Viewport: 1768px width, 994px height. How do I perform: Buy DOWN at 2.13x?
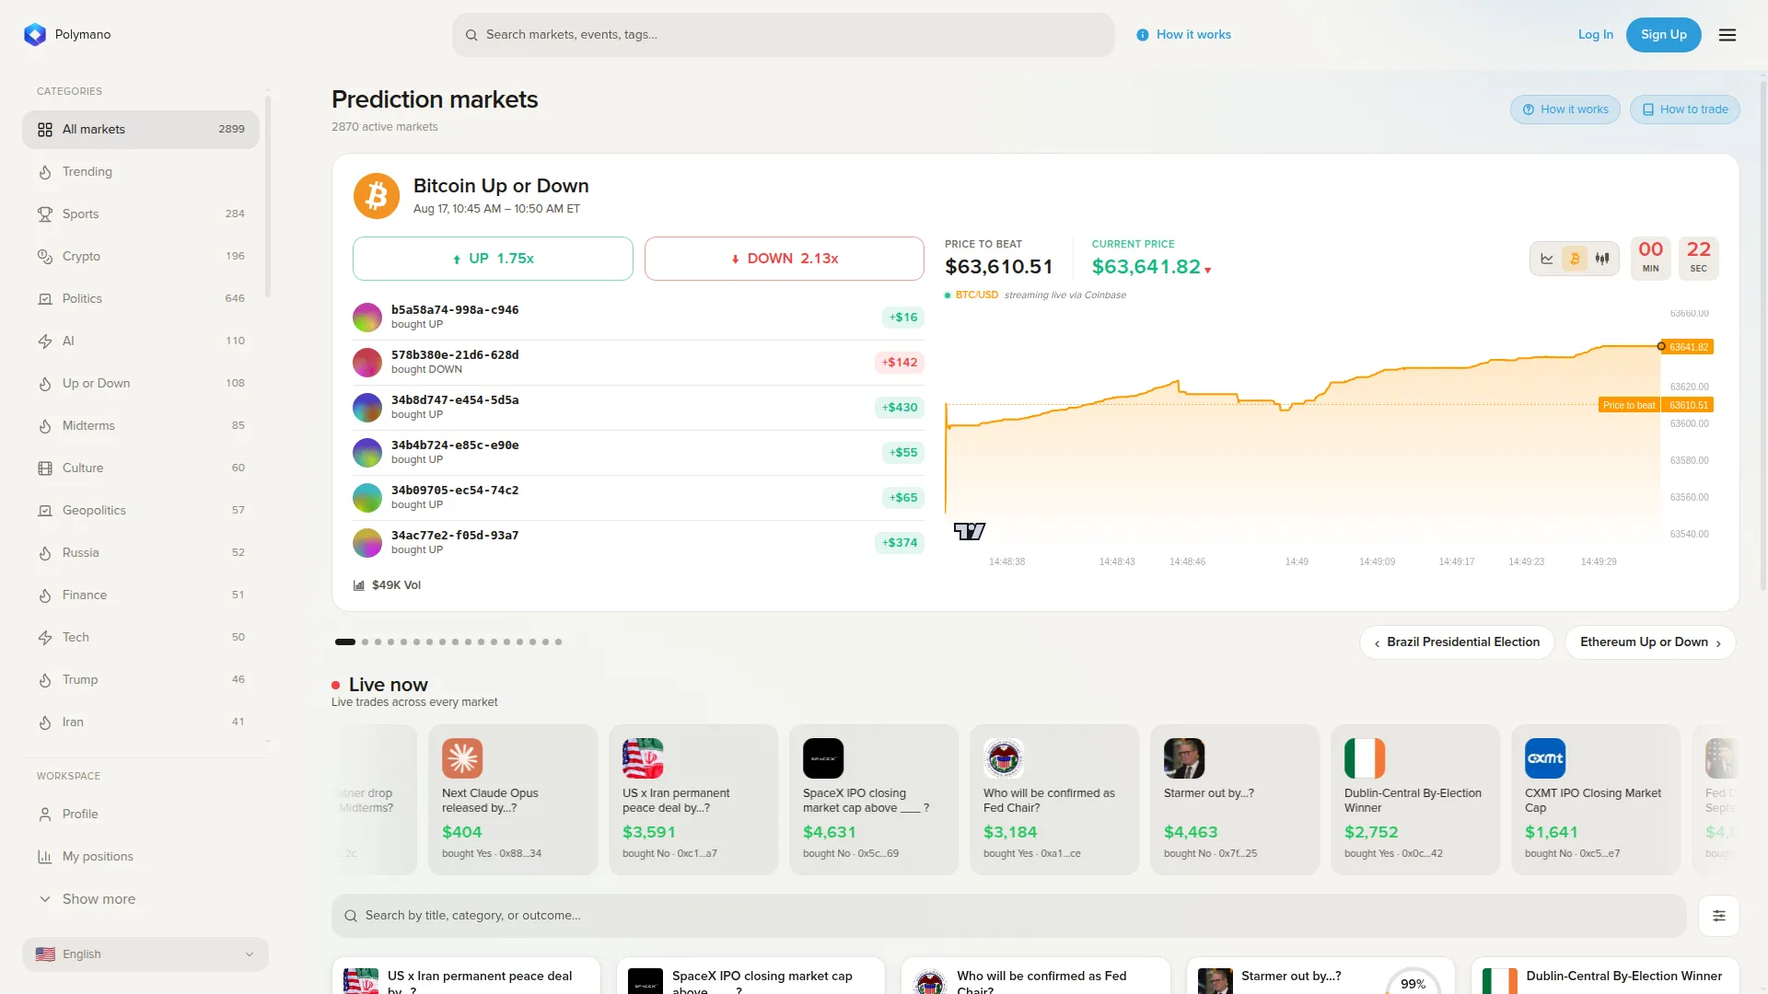click(785, 259)
